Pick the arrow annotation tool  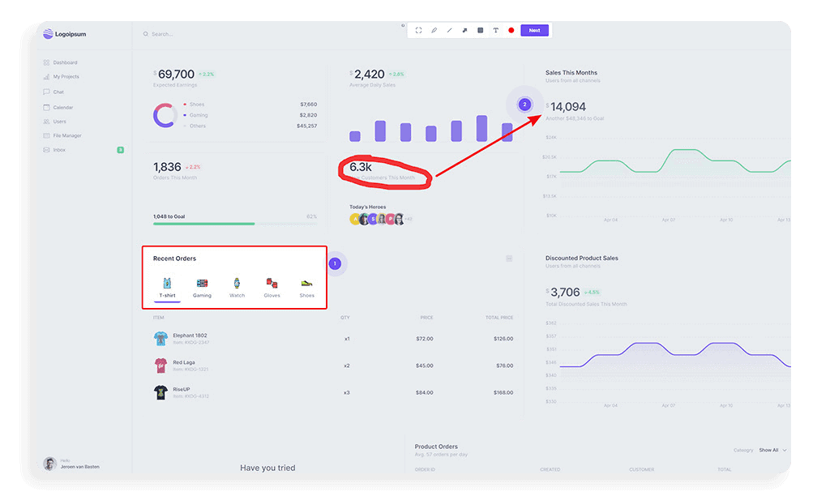click(465, 30)
